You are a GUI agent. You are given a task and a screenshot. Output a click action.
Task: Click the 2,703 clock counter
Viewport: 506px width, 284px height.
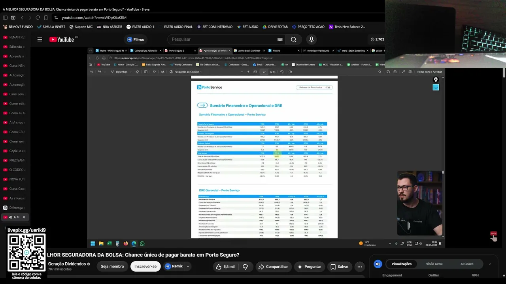378,39
